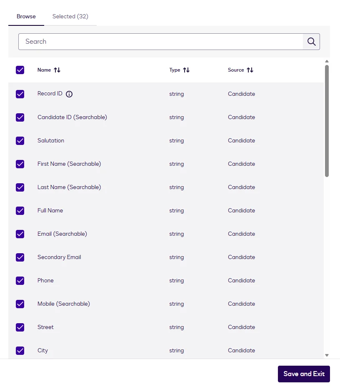Switch to the Browse tab
The height and width of the screenshot is (389, 340).
pyautogui.click(x=26, y=16)
